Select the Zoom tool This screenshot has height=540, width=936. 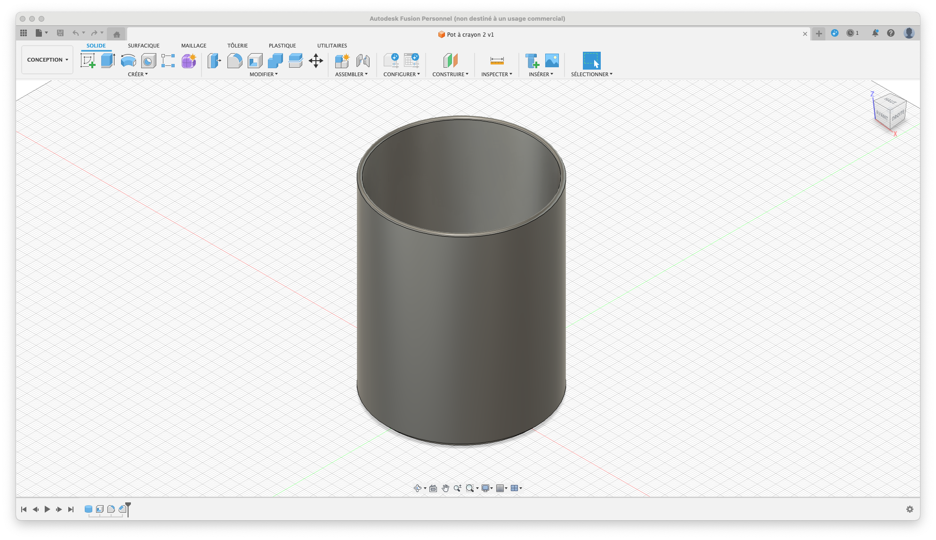click(x=457, y=488)
